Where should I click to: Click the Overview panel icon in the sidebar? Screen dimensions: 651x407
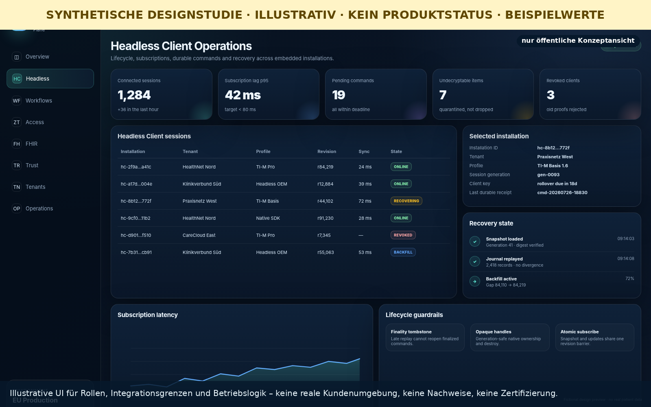(x=17, y=57)
